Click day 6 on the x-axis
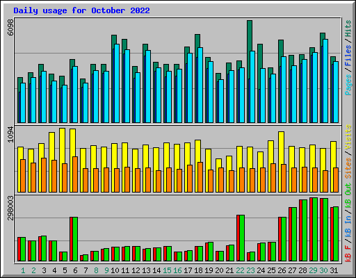Screen dimensions: 356x278 pos(75,270)
